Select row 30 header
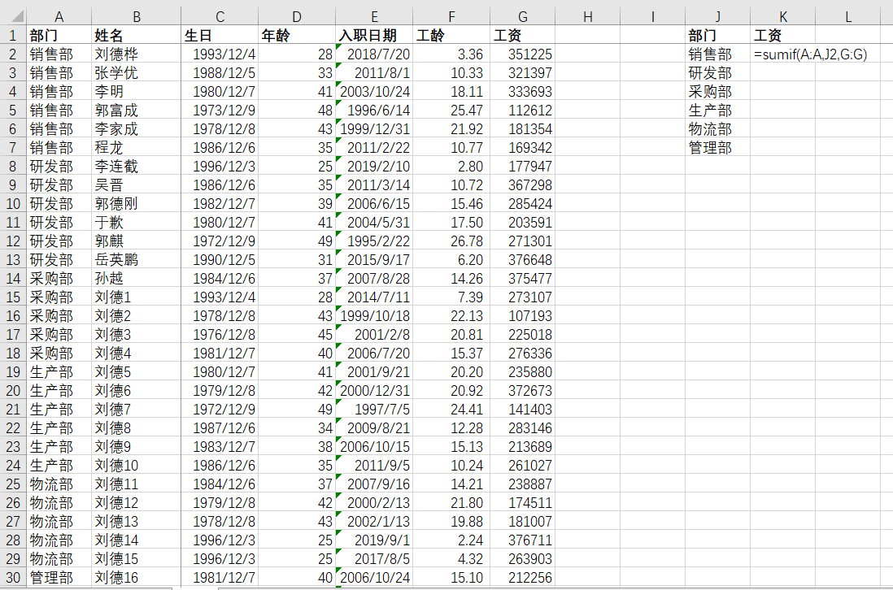The height and width of the screenshot is (590, 893). pyautogui.click(x=13, y=578)
